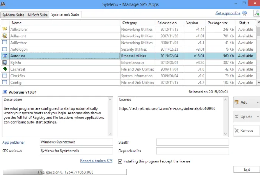
Task: Select the AdRestore row name
Action: 19,43
